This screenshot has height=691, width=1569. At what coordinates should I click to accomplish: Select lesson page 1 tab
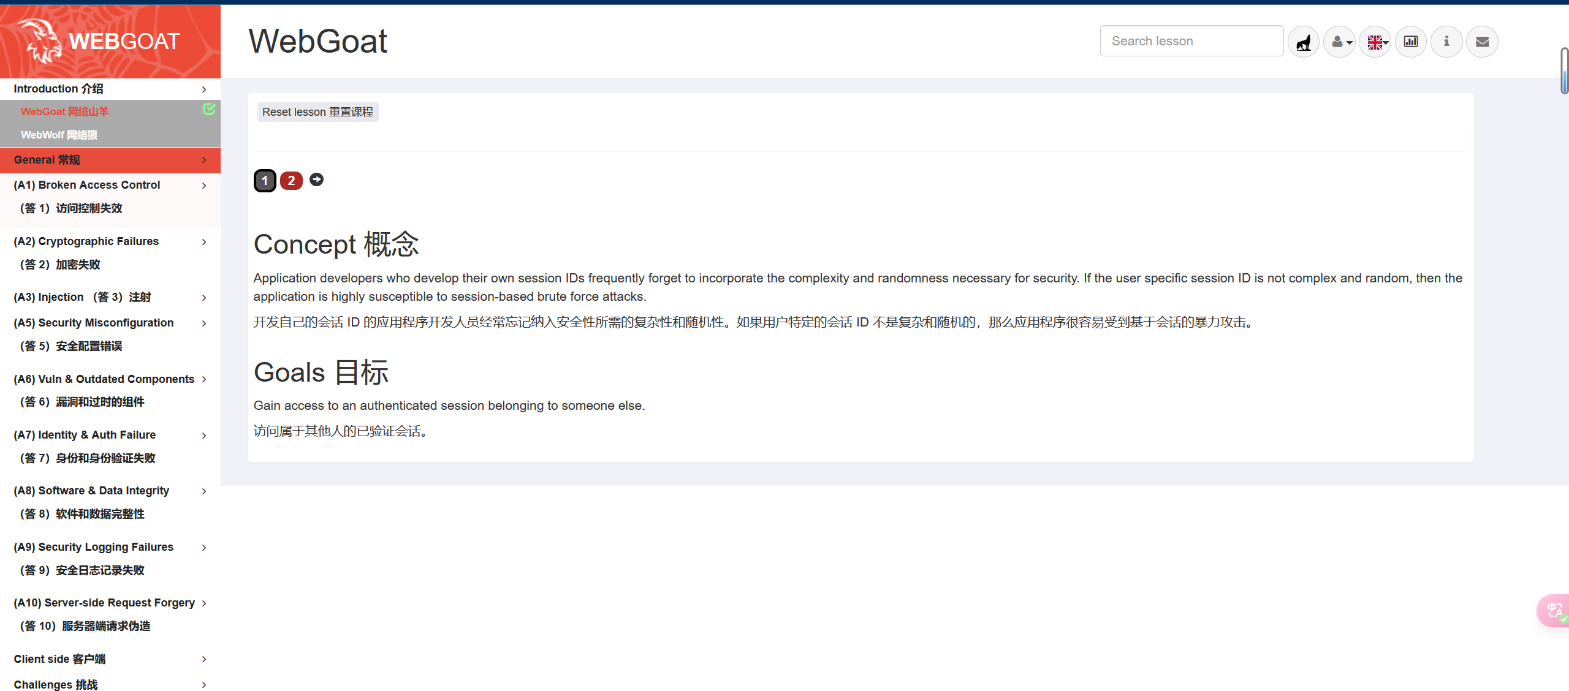point(265,181)
